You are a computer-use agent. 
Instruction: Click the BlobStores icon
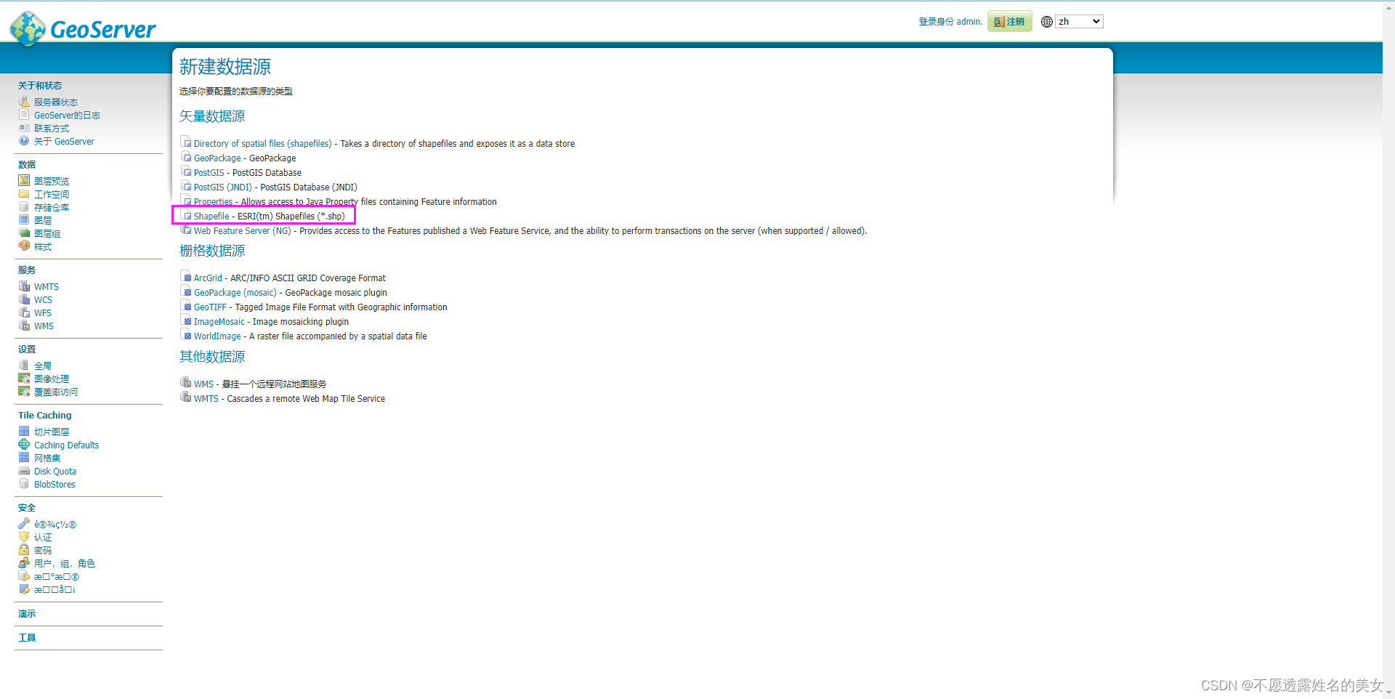point(24,484)
